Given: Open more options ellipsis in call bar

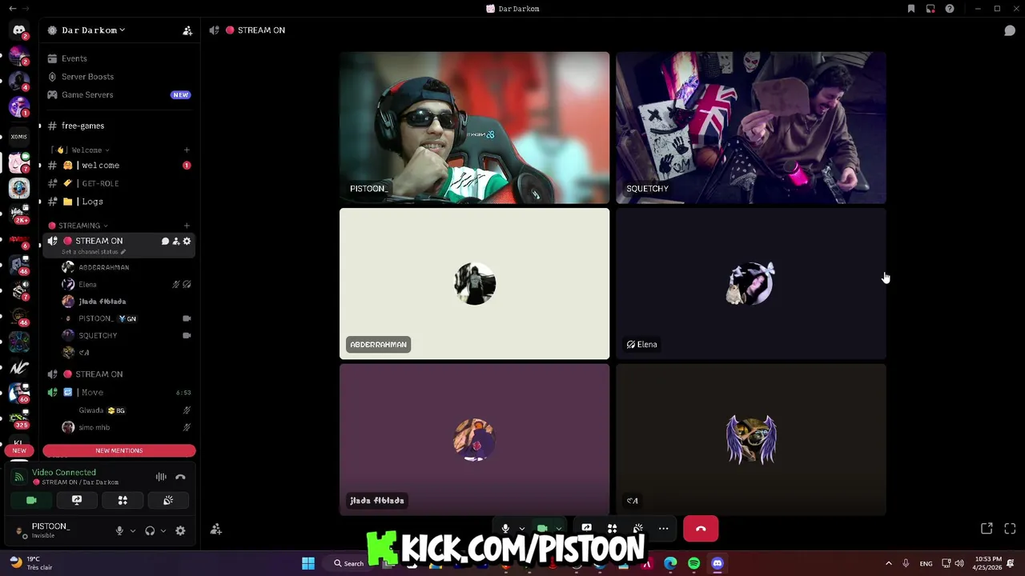Looking at the screenshot, I should point(663,529).
